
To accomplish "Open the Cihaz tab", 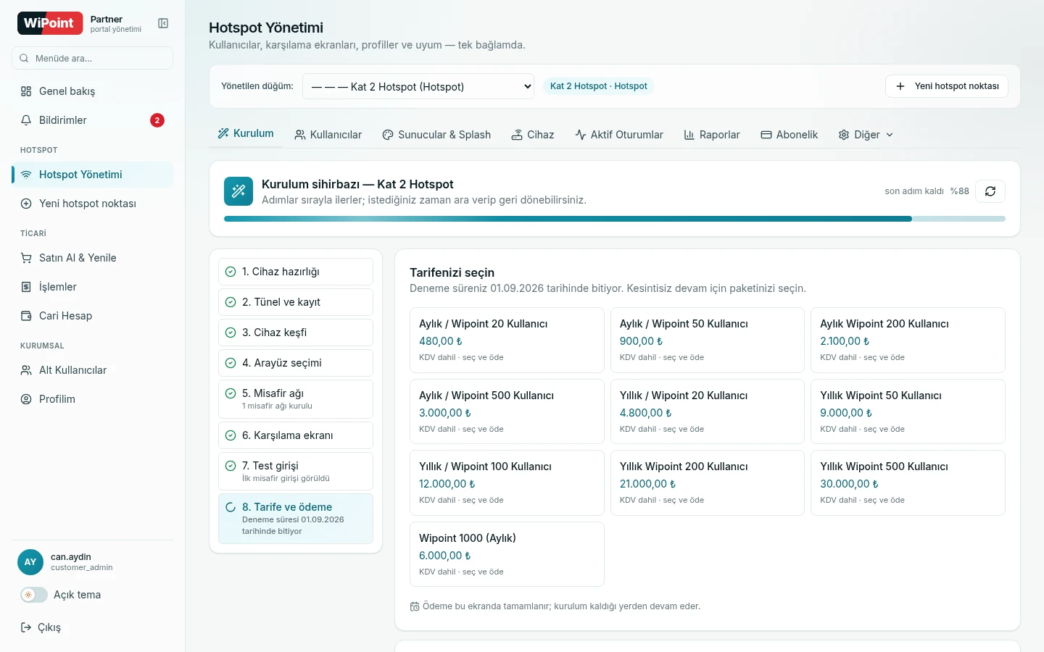I will [x=533, y=135].
